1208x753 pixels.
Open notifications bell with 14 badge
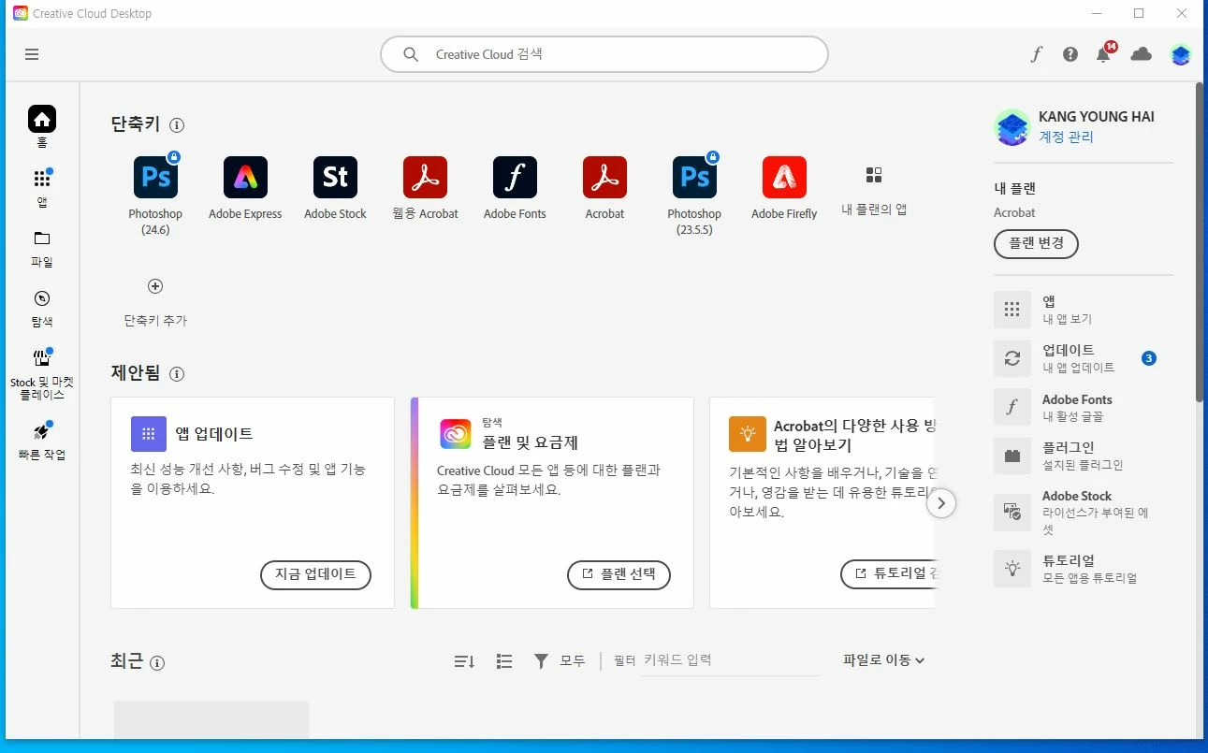1105,52
